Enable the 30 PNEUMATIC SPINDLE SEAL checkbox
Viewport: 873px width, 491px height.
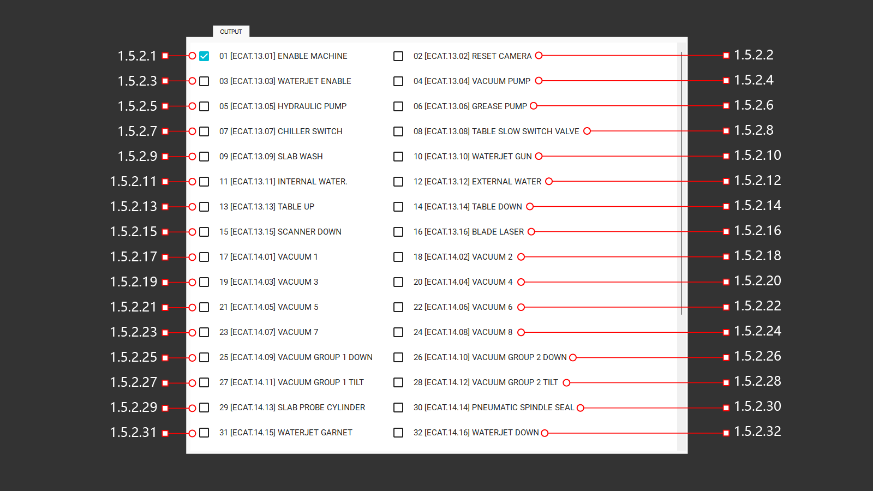pos(398,408)
